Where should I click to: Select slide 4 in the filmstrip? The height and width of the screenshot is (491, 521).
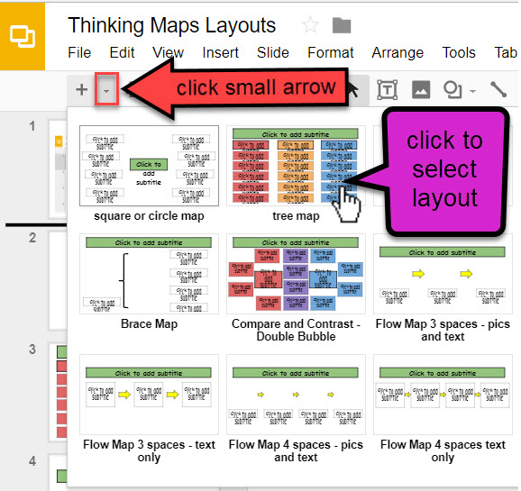coord(59,472)
